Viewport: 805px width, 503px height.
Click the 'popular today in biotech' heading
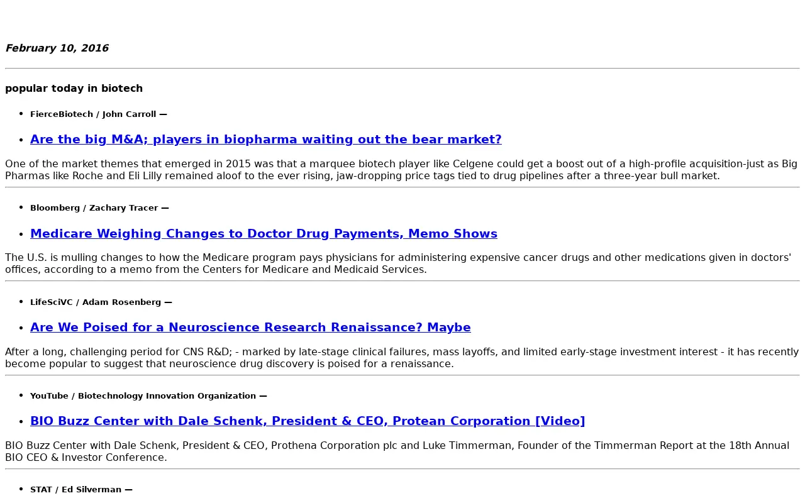pos(74,89)
